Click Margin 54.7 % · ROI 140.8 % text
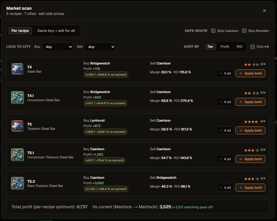Screen dimensions: 277x221 [x=171, y=158]
